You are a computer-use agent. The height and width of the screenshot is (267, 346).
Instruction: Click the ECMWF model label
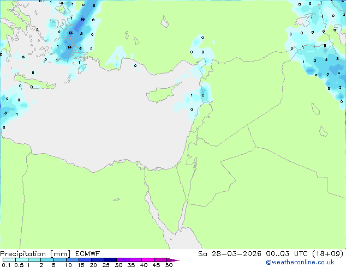88,254
